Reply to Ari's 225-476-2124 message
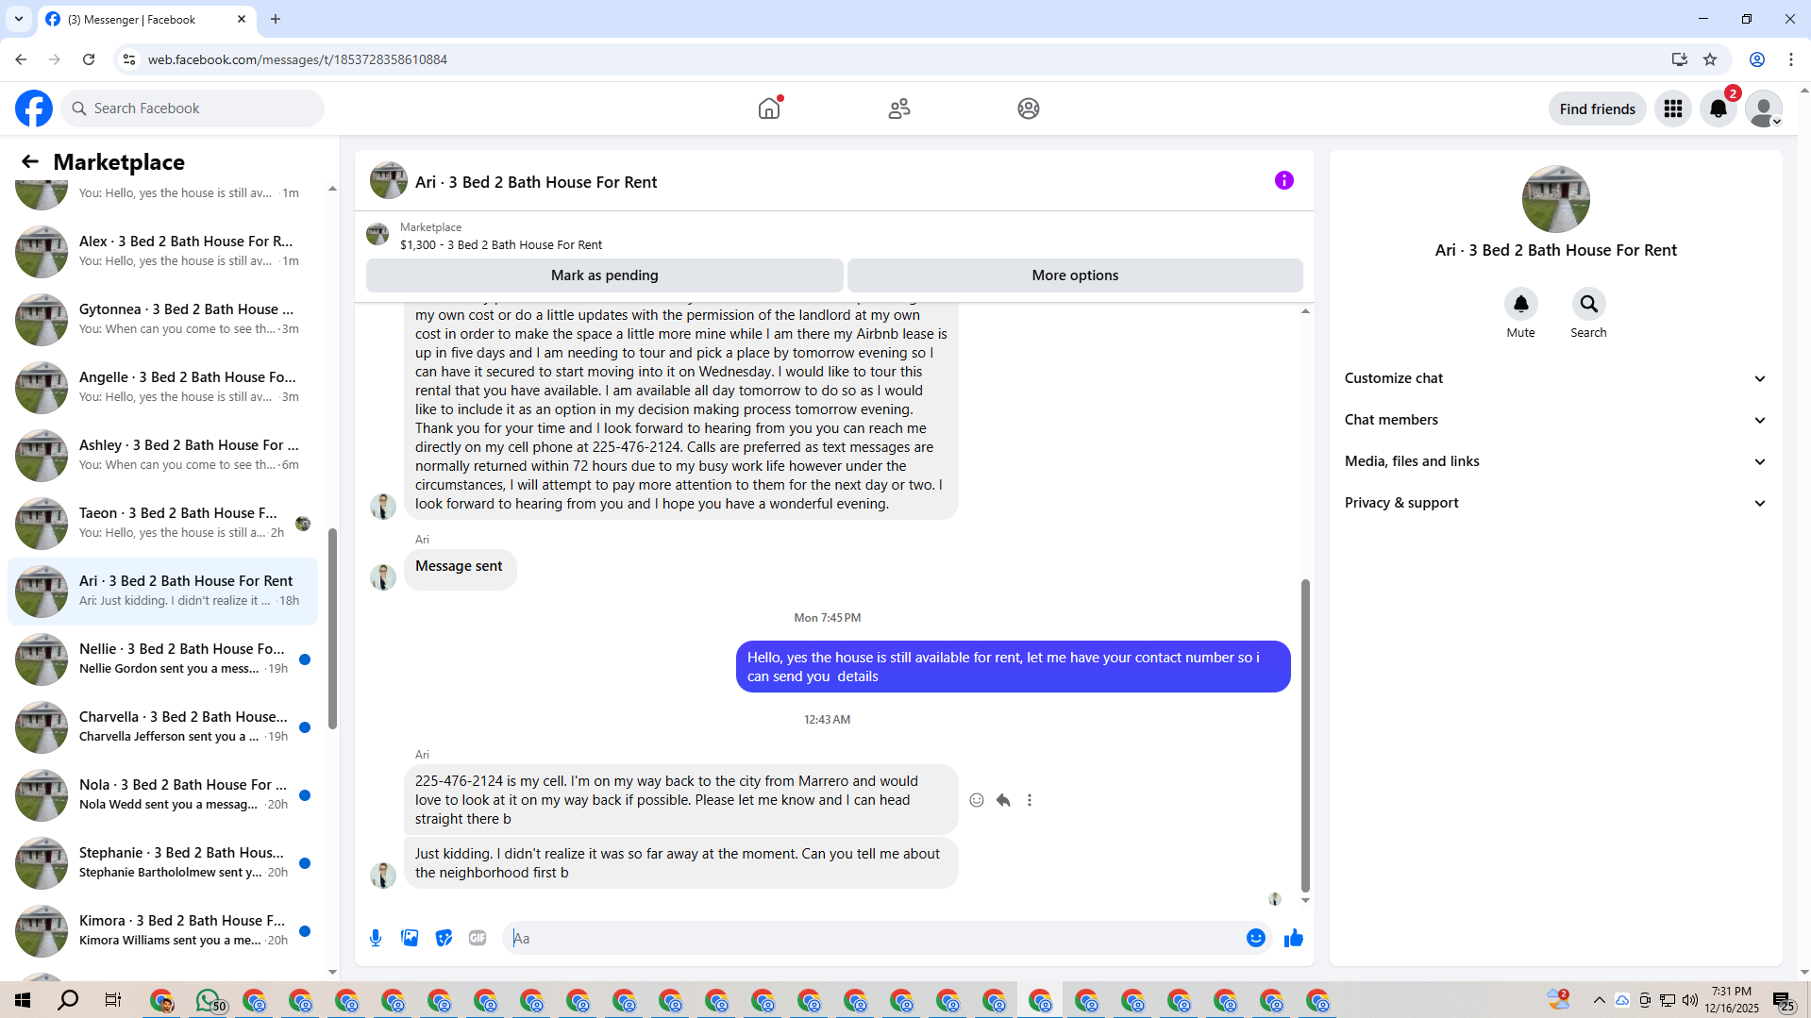This screenshot has width=1811, height=1018. click(x=1003, y=800)
